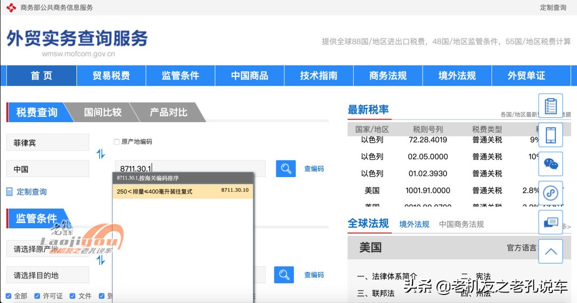Image resolution: width=577 pixels, height=303 pixels.
Task: Toggle the 原产地编码 checkbox
Action: 116,142
